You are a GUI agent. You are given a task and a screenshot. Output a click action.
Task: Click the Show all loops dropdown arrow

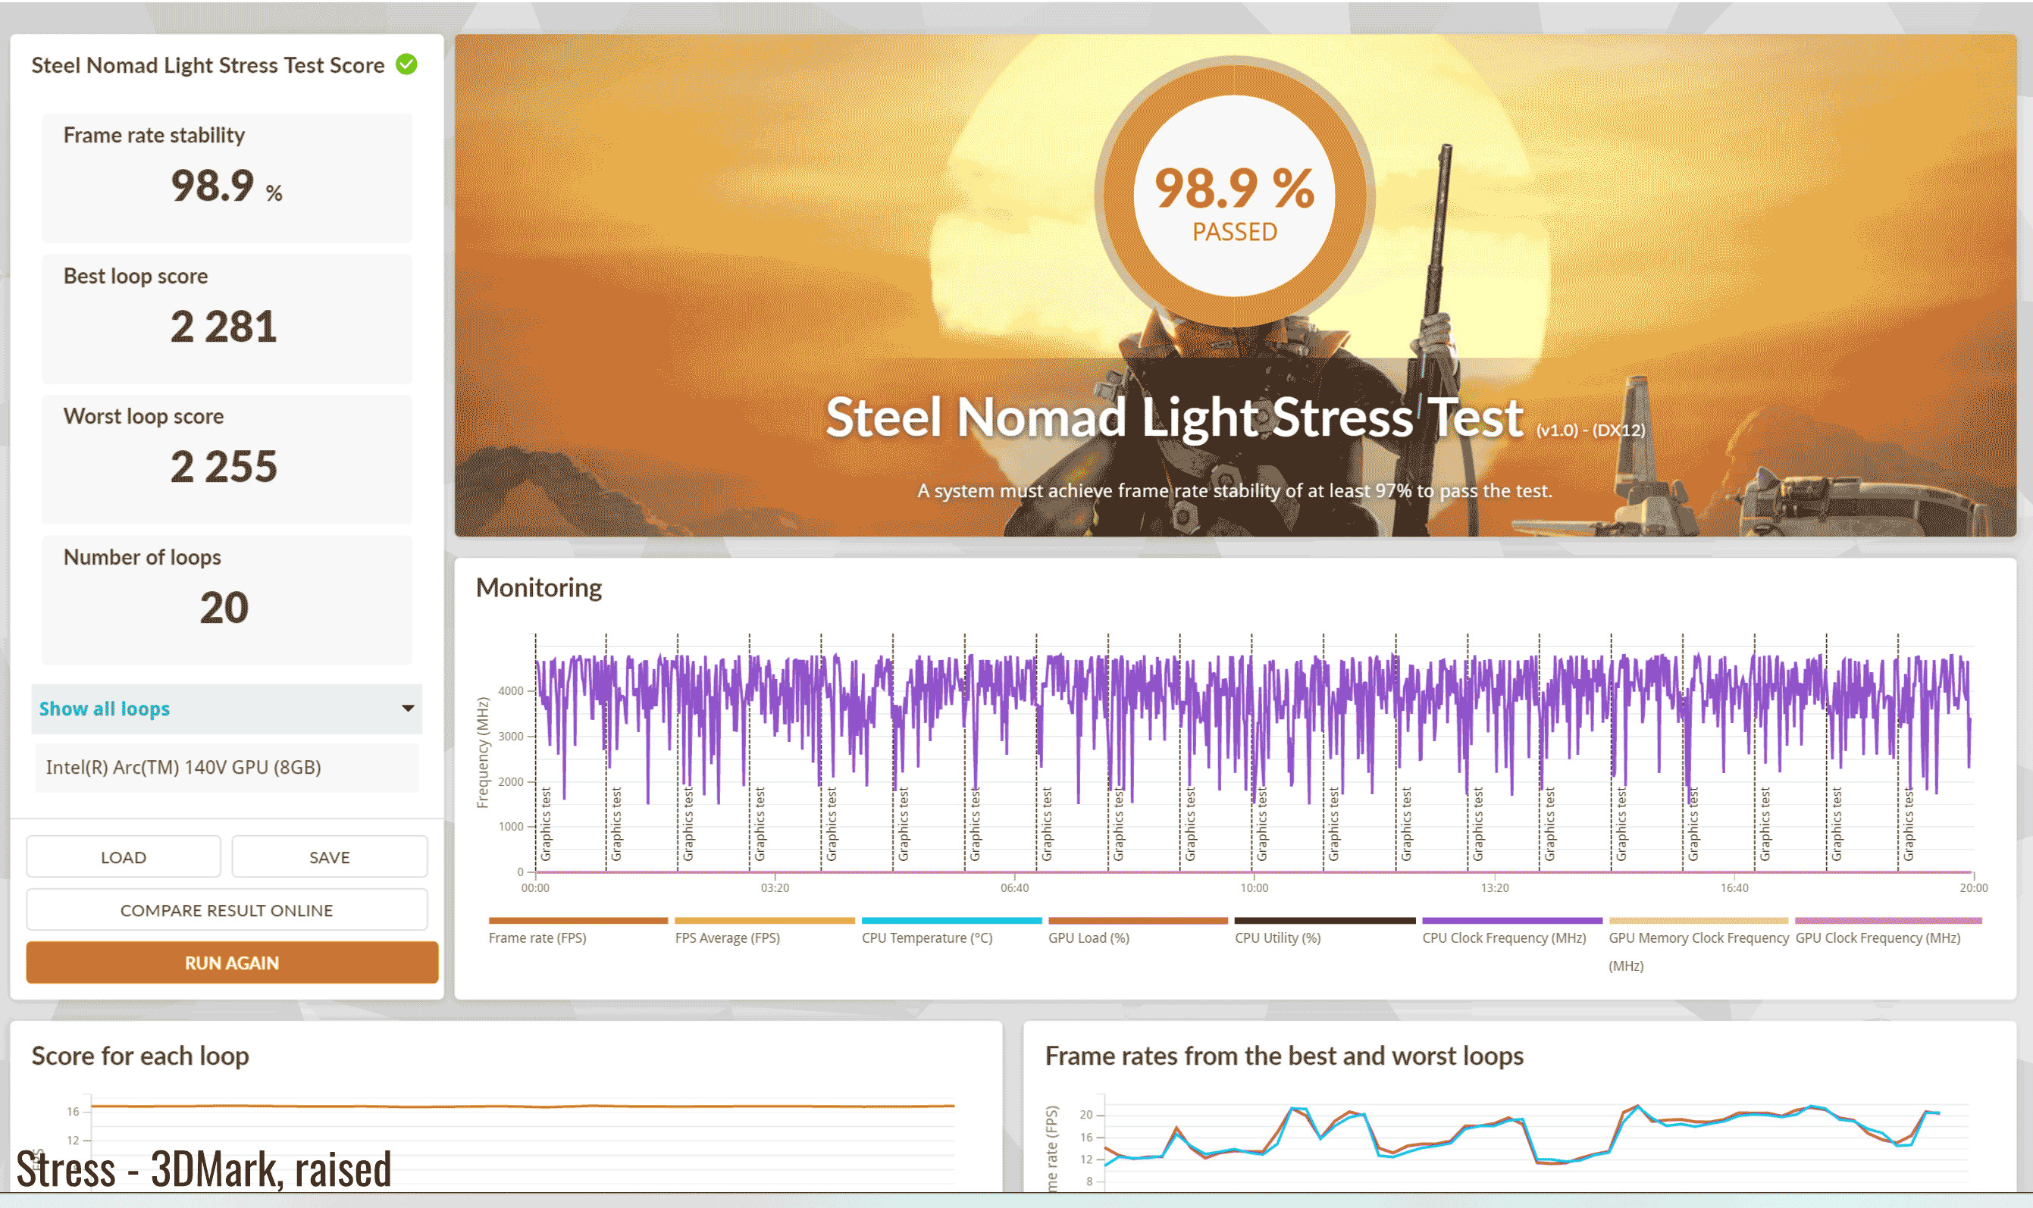tap(408, 708)
